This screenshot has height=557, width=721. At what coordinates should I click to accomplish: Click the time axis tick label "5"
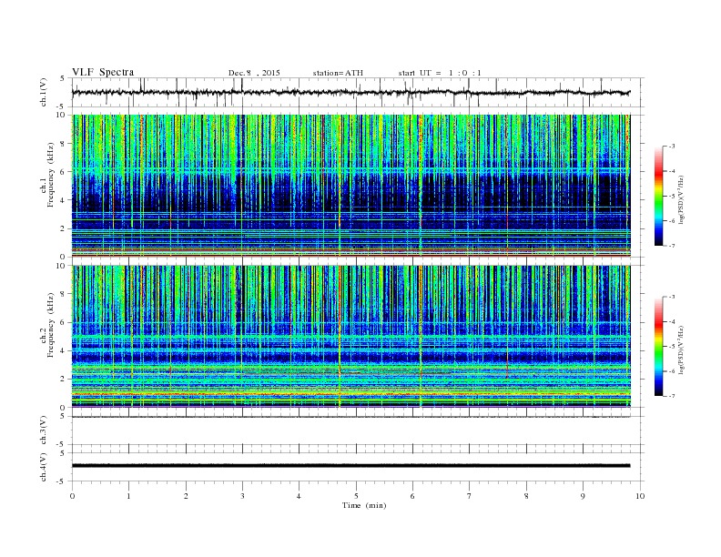tap(356, 496)
